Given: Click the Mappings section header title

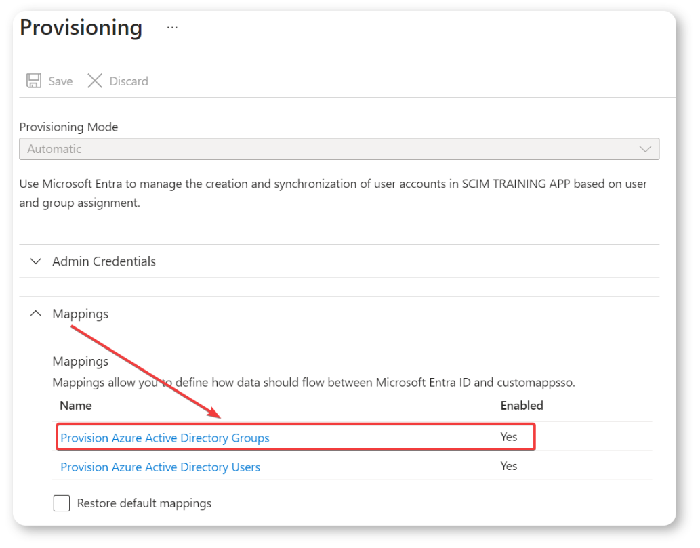Looking at the screenshot, I should pos(80,314).
